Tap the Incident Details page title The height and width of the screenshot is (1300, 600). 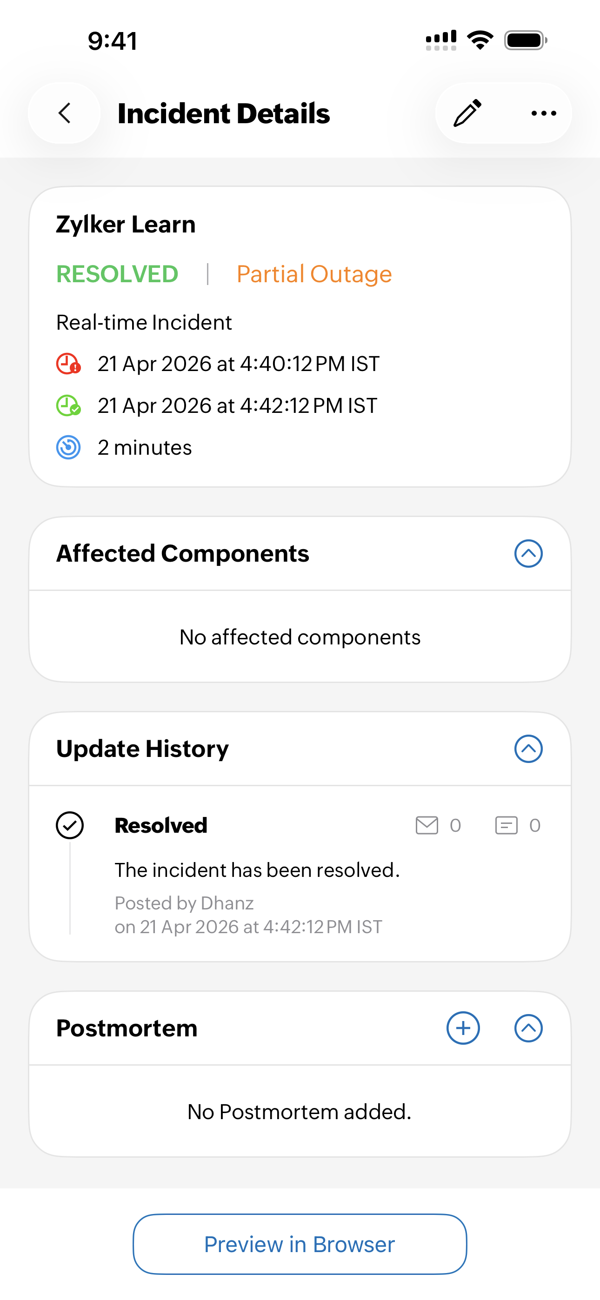224,113
